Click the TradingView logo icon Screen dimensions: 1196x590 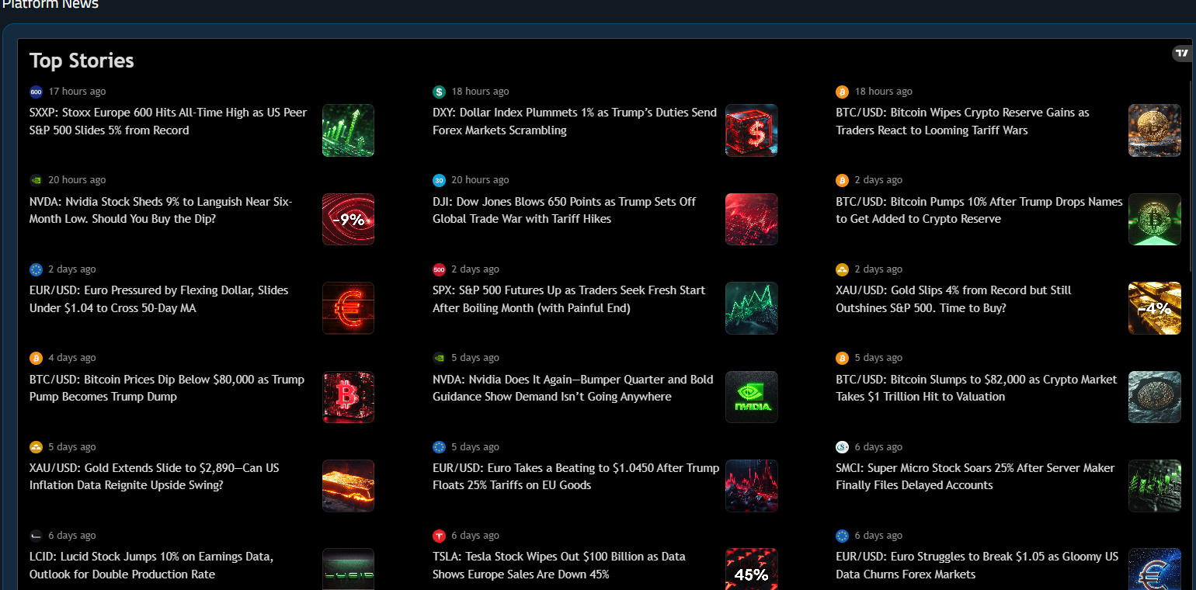(x=1181, y=54)
